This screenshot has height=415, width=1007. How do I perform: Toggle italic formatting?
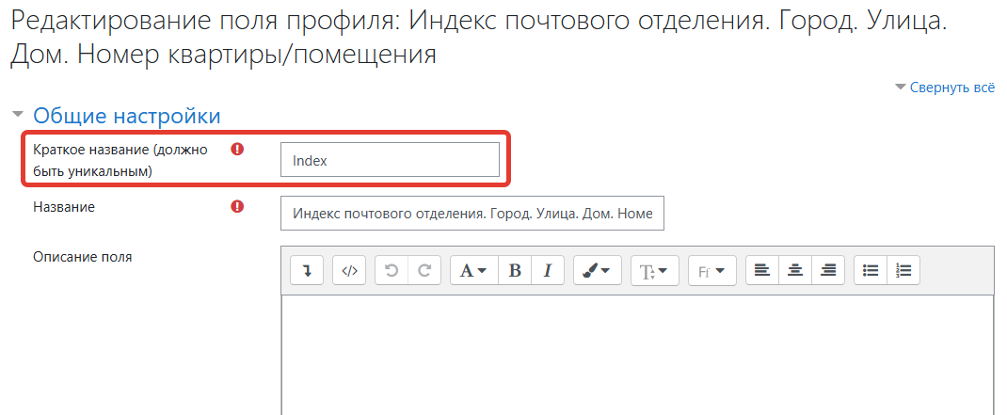click(547, 270)
